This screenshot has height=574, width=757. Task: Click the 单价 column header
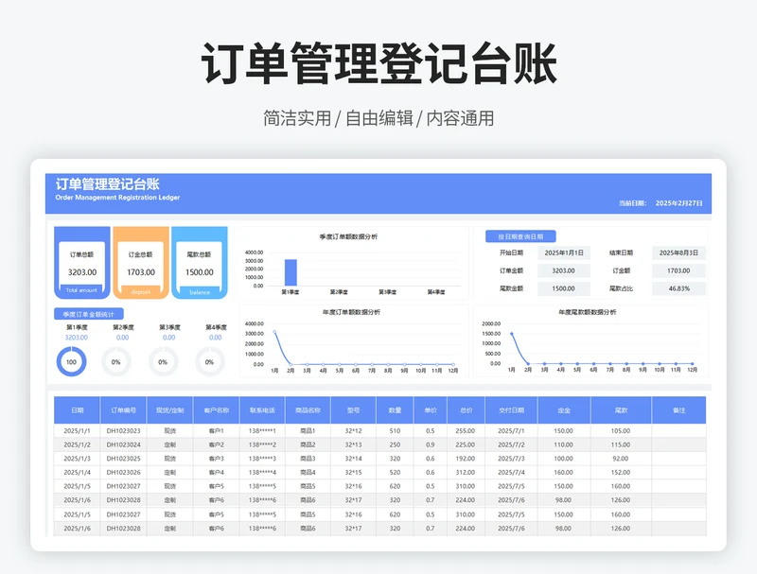(x=431, y=410)
